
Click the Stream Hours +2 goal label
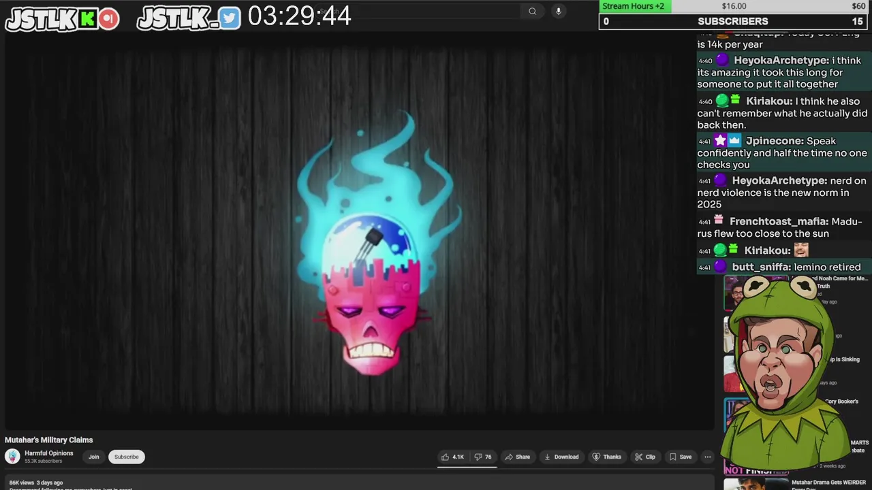coord(634,6)
